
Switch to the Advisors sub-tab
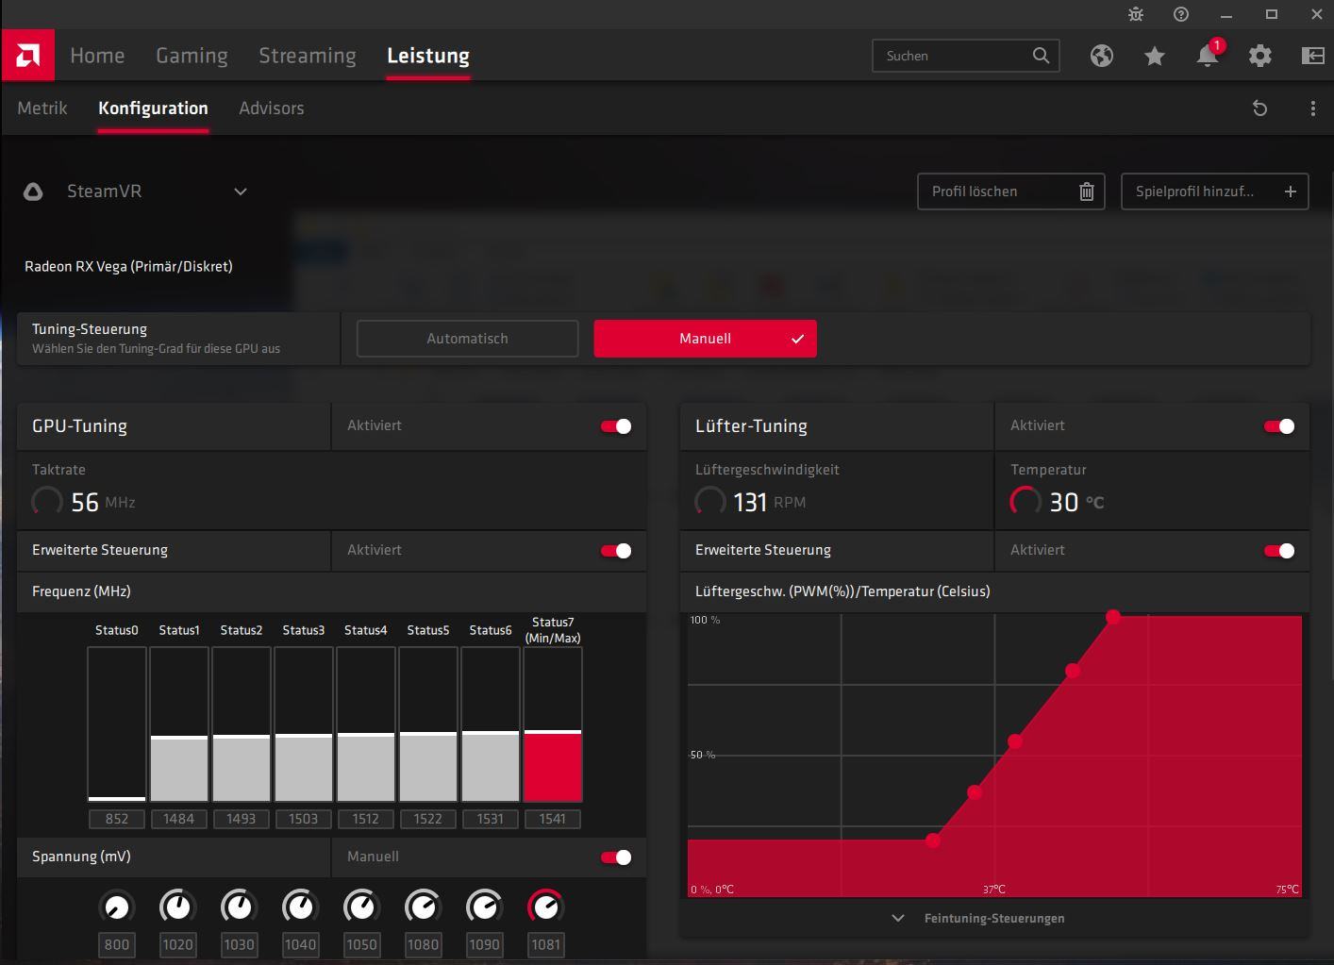click(272, 108)
